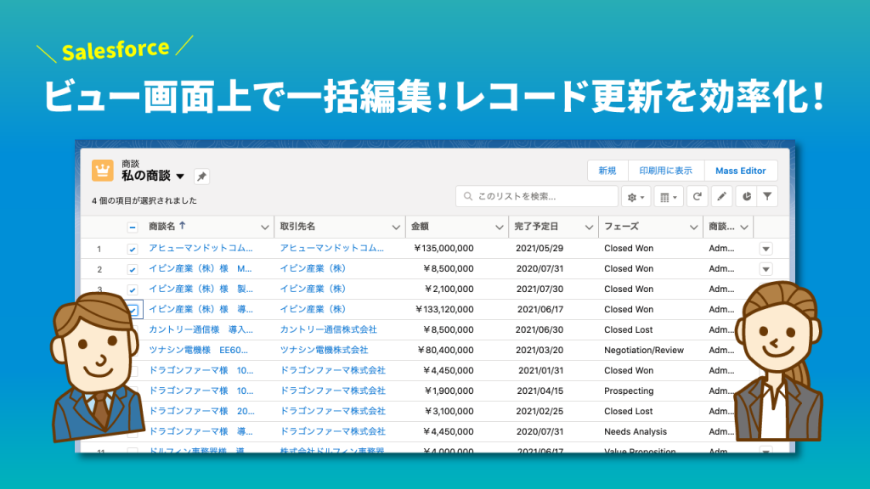Show the charts pie icon

click(747, 197)
